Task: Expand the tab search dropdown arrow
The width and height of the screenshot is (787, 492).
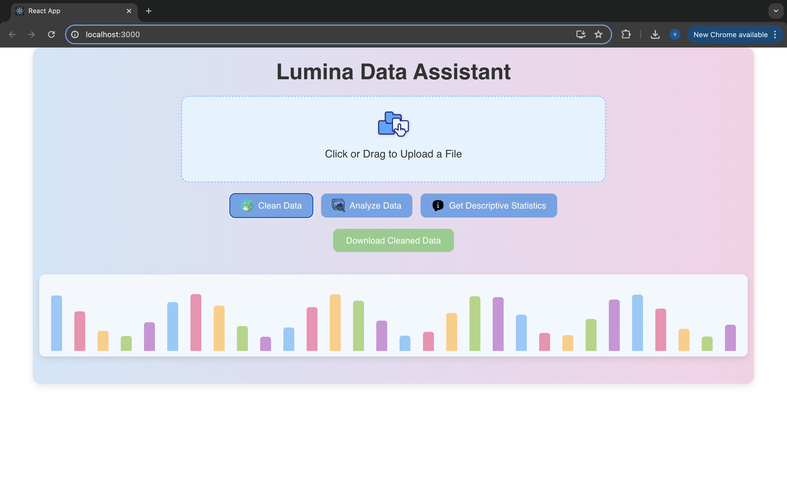Action: [x=776, y=11]
